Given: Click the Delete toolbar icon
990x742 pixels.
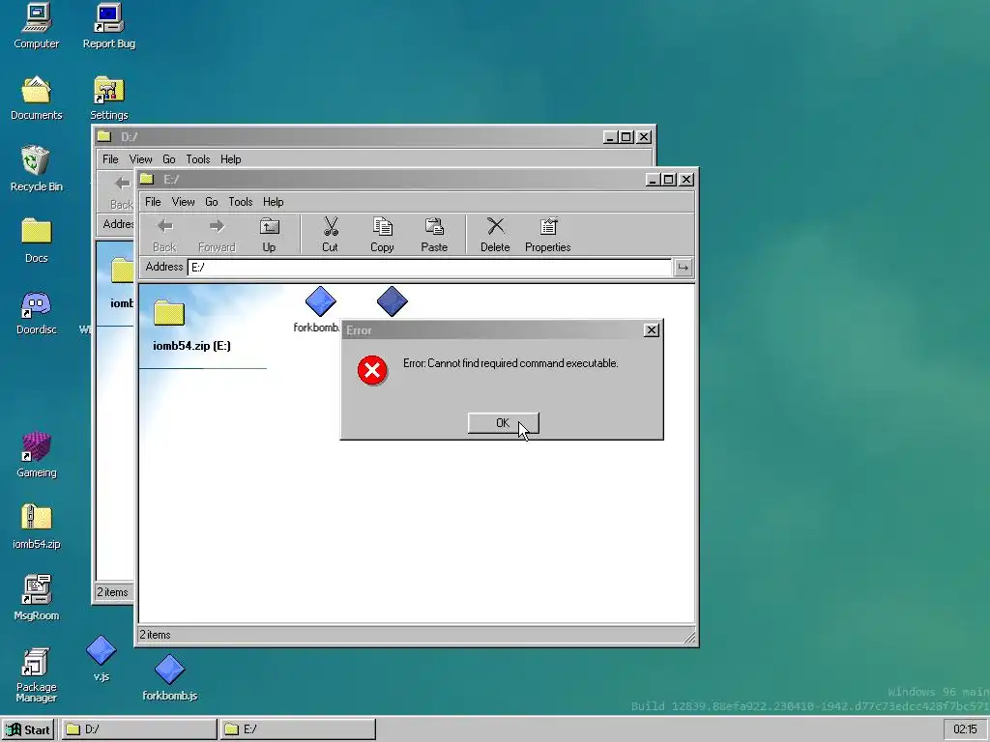Looking at the screenshot, I should click(x=495, y=235).
